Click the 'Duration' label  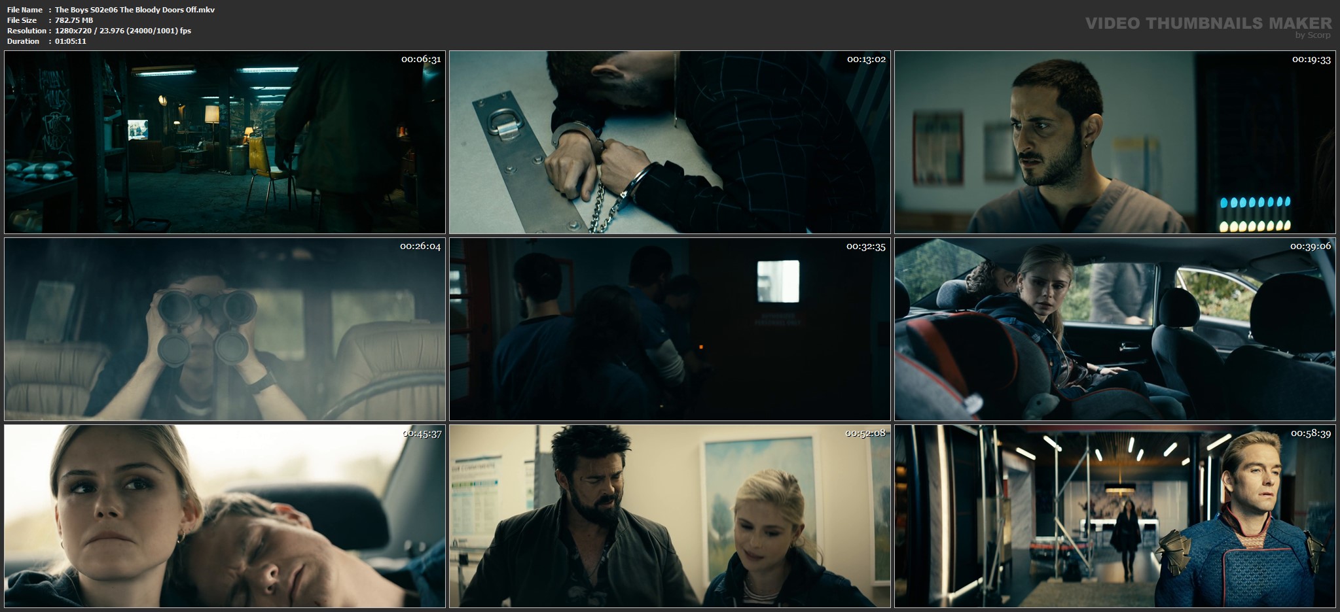pos(24,41)
